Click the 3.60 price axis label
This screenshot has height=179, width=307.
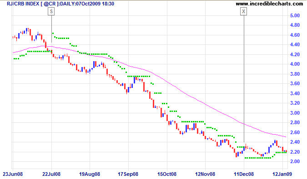[x=295, y=84]
